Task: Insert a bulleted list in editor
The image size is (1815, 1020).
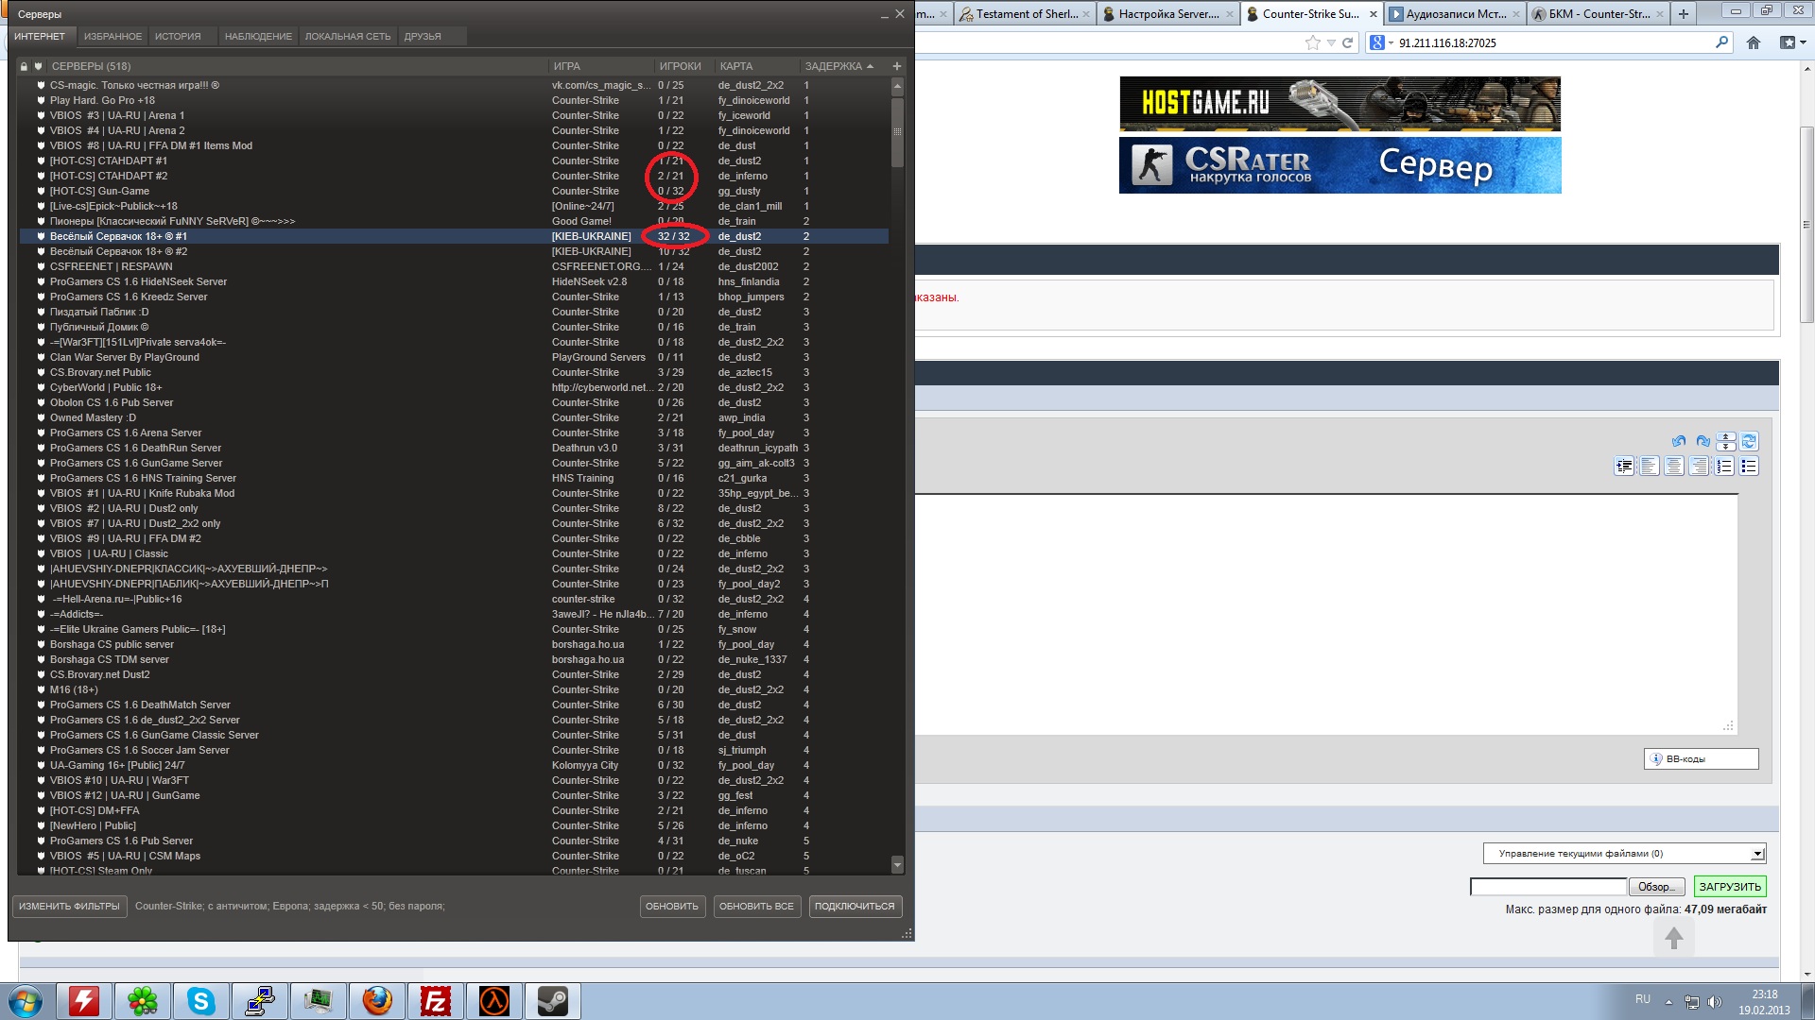Action: [x=1749, y=466]
